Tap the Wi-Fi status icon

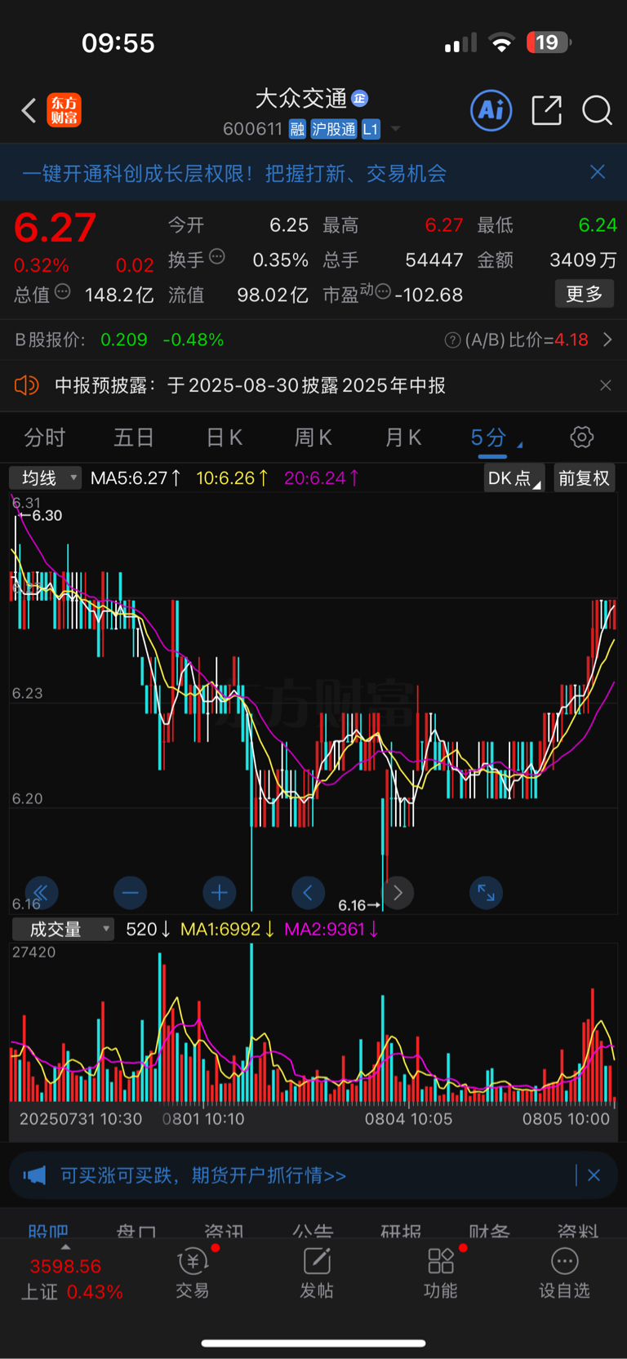click(501, 43)
